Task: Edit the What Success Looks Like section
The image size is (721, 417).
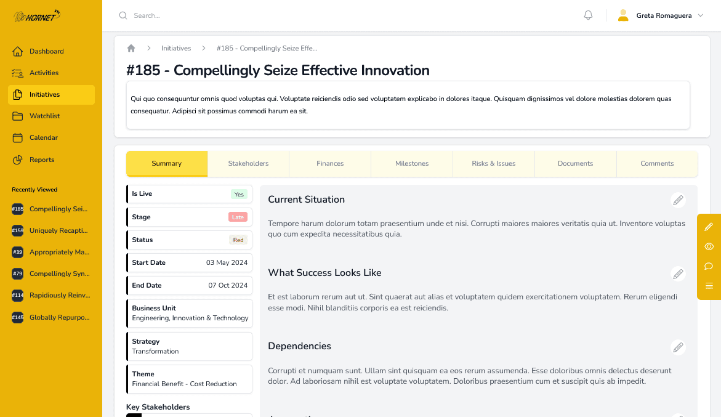Action: point(678,273)
